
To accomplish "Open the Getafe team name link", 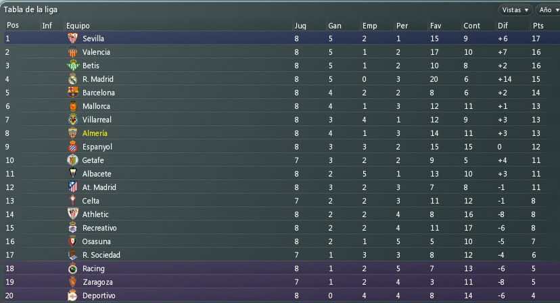I will (93, 160).
